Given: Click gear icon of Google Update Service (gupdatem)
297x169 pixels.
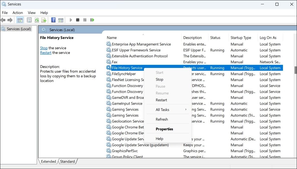Looking at the screenshot, I should click(x=109, y=145).
